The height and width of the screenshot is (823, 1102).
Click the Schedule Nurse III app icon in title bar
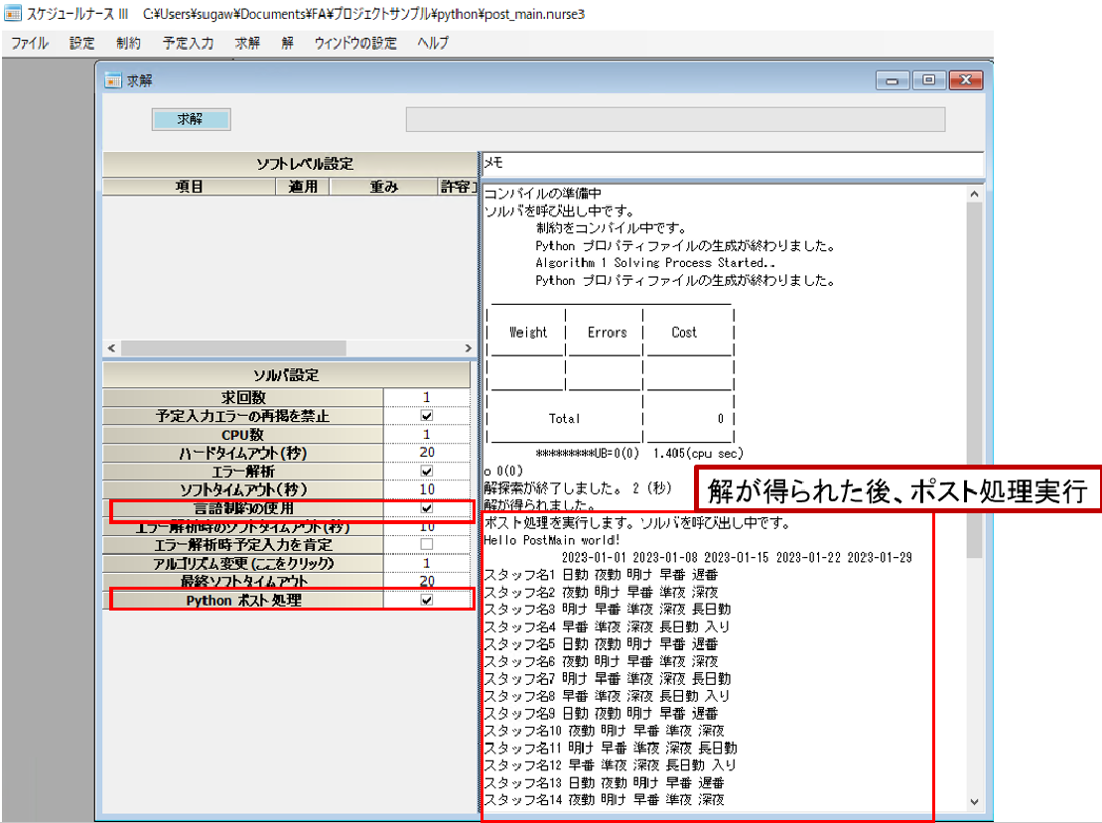click(12, 15)
